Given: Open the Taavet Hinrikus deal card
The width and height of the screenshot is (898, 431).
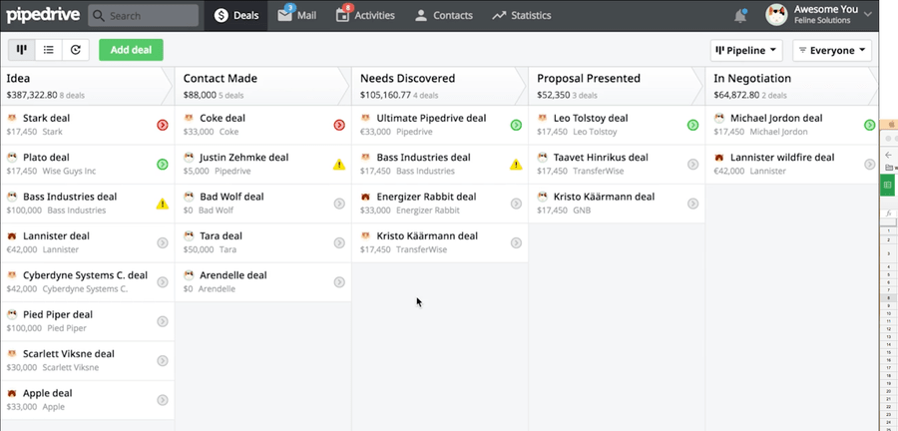Looking at the screenshot, I should (617, 165).
